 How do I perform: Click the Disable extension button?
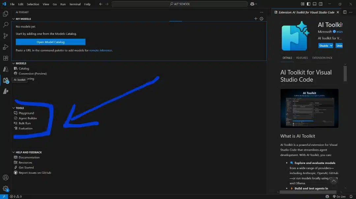coord(324,46)
